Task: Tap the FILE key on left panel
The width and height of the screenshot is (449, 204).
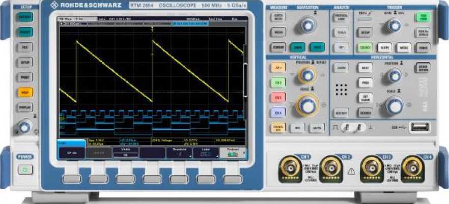Action: click(25, 47)
